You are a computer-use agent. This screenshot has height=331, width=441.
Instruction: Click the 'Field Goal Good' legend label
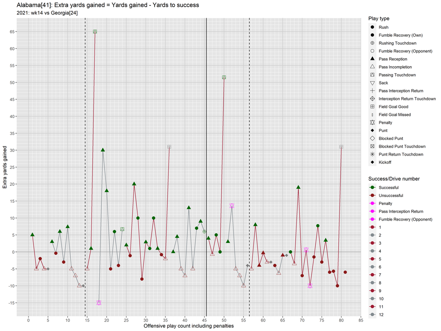tap(393, 107)
